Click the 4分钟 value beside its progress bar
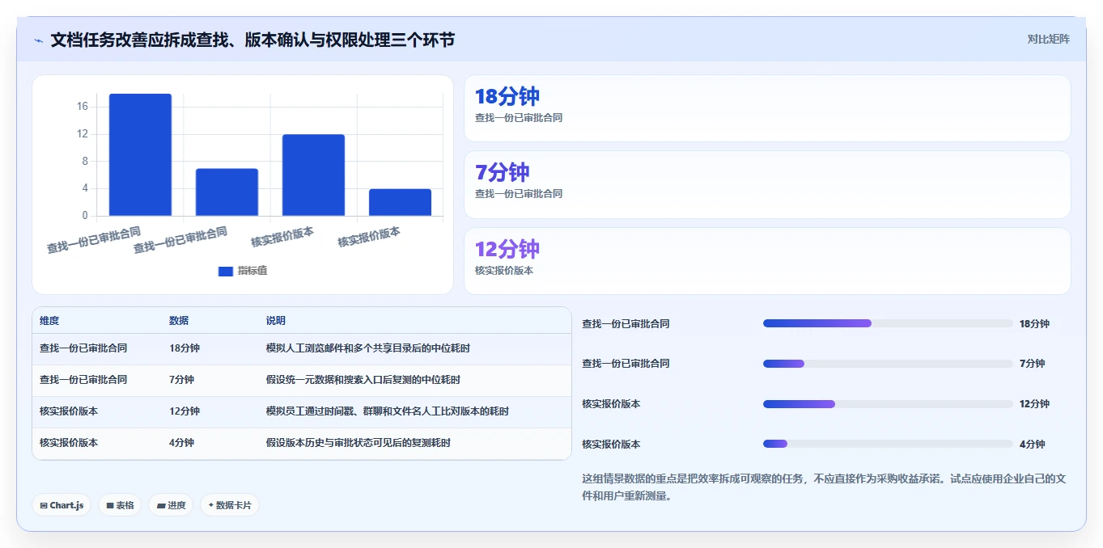 (x=1032, y=444)
